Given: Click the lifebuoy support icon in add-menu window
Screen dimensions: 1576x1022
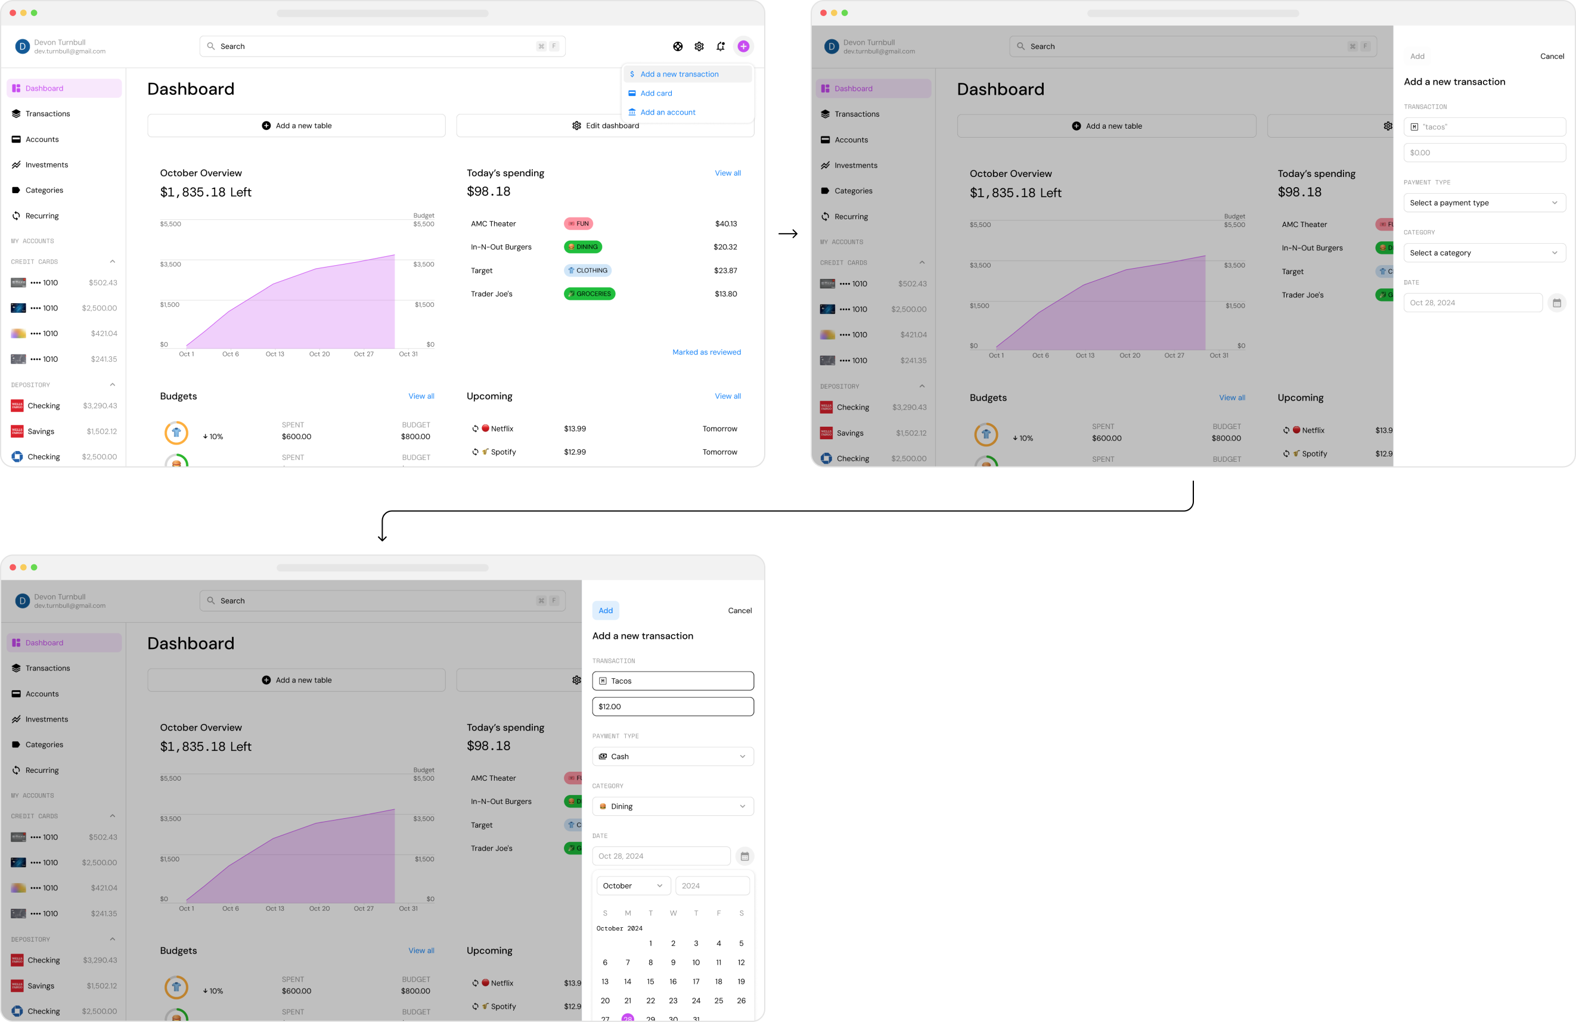Looking at the screenshot, I should pos(677,46).
